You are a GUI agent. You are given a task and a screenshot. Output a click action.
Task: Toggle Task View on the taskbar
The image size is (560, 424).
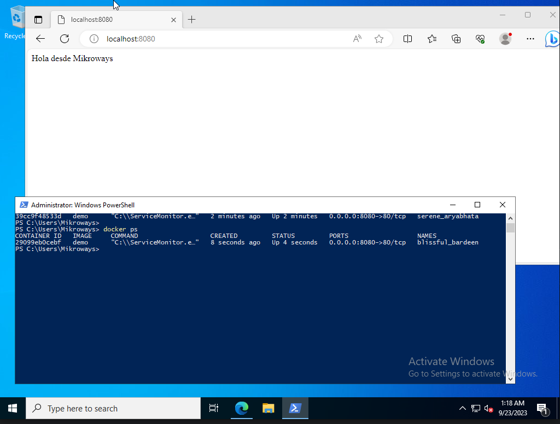coord(213,408)
